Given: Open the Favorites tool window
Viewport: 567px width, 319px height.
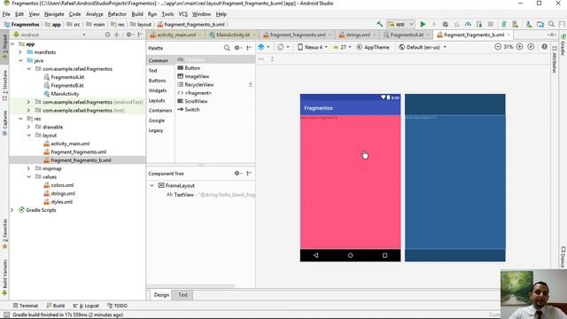Looking at the screenshot, I should tap(4, 234).
